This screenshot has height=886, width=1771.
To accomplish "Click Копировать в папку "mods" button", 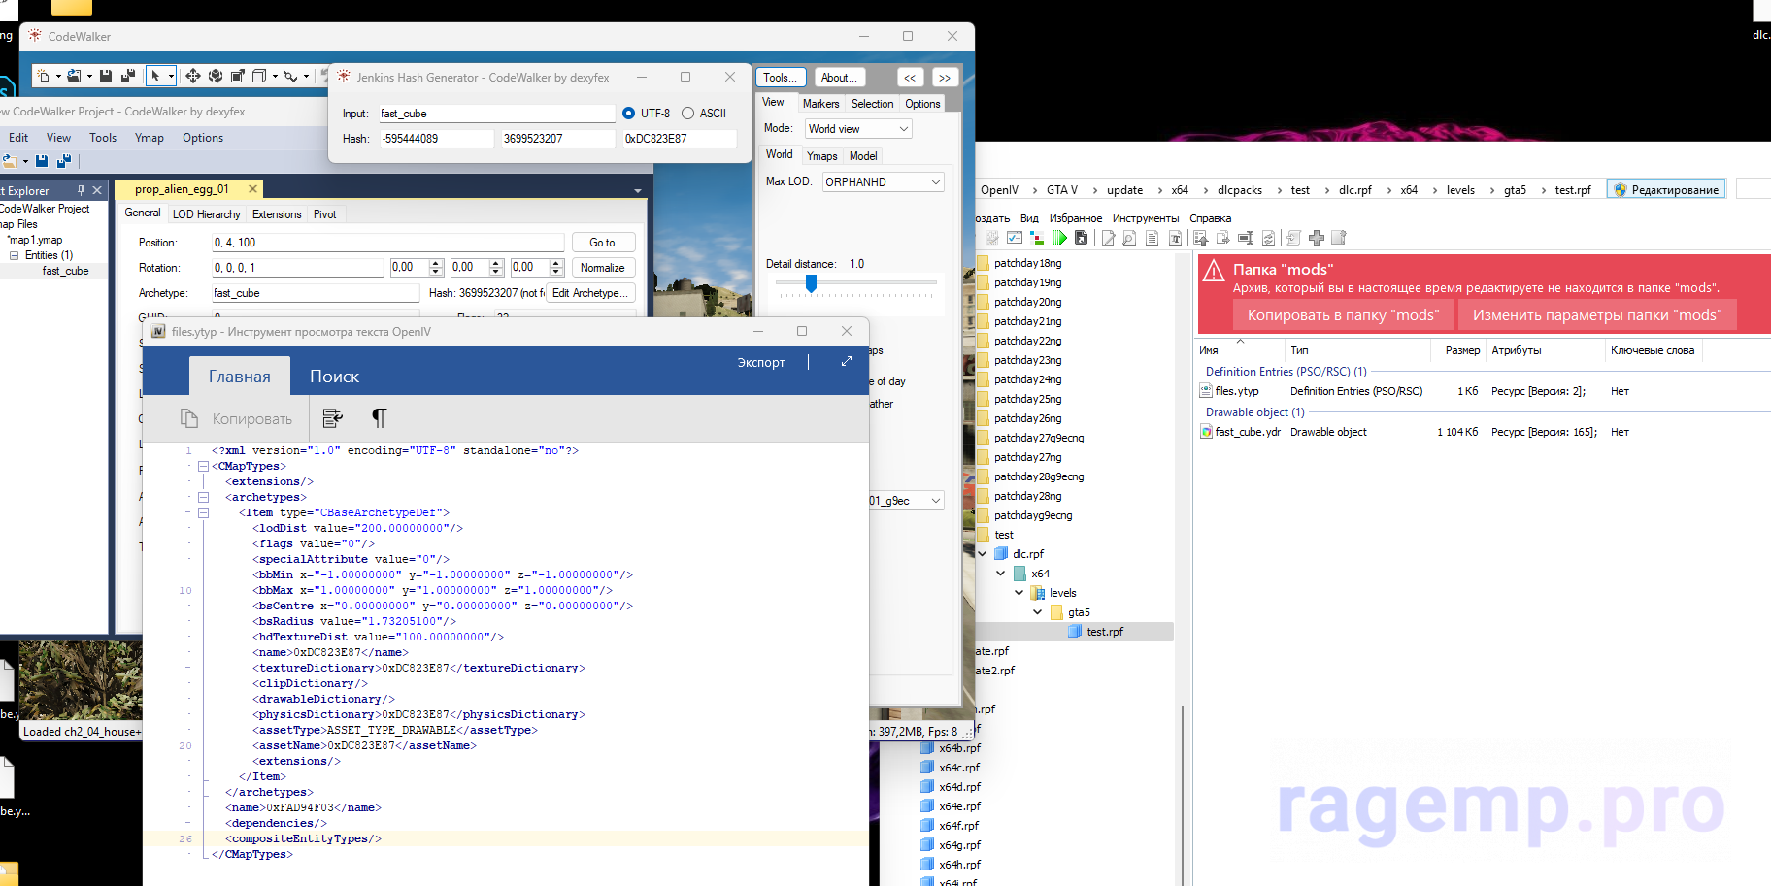I will pyautogui.click(x=1343, y=315).
